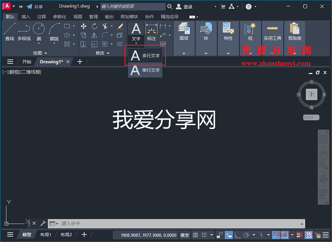Click the Share (共享) button
The image size is (332, 242).
[34, 7]
